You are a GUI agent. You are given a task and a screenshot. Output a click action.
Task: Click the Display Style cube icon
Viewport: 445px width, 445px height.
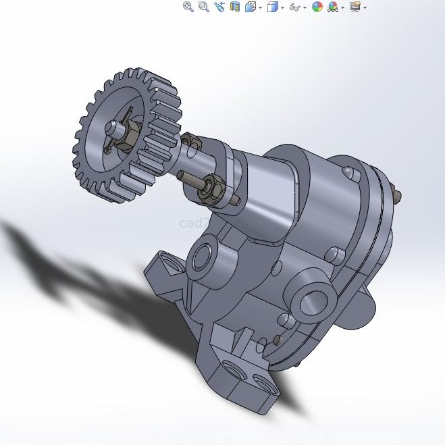tap(272, 7)
